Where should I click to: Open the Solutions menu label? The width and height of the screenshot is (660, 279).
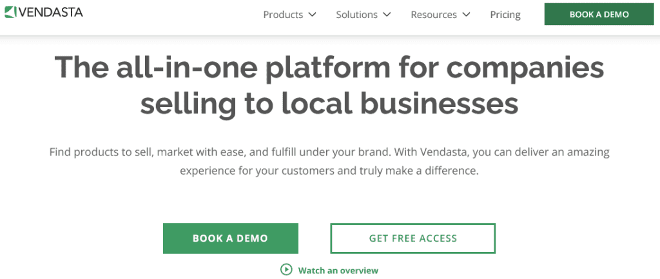[x=356, y=14]
